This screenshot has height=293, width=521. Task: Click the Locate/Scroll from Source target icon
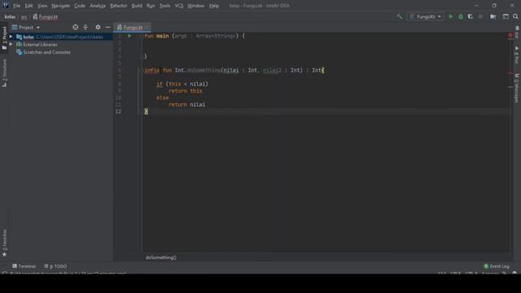pyautogui.click(x=76, y=27)
